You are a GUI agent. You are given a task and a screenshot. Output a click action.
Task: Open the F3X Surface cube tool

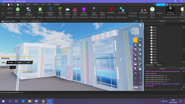[x=135, y=49]
